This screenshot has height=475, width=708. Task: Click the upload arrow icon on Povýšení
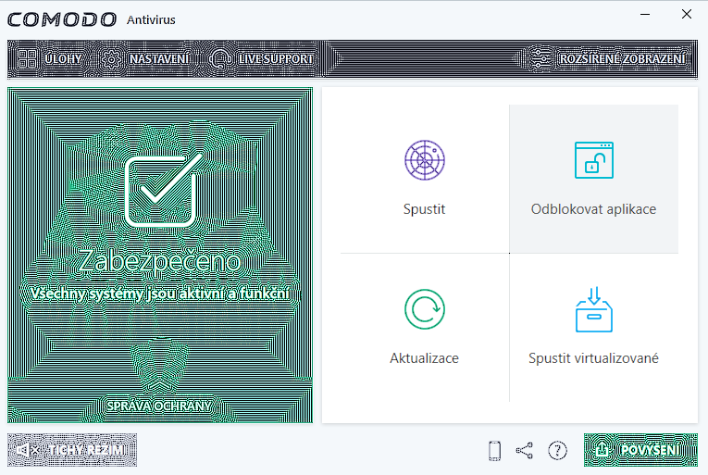tap(602, 450)
